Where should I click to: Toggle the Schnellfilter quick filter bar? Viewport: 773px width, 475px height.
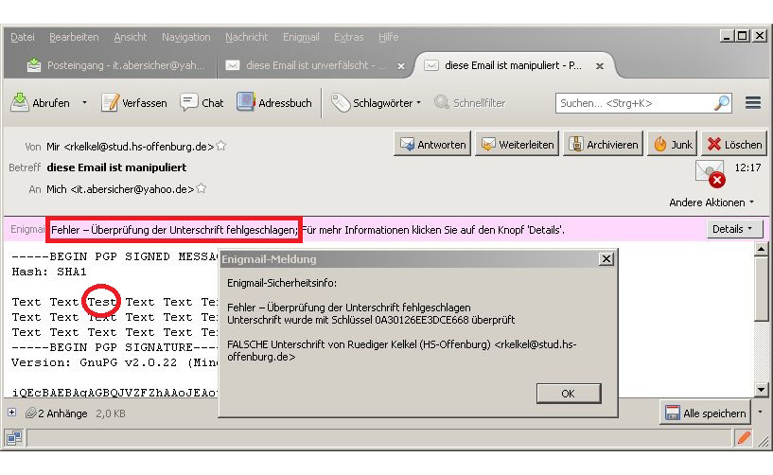[470, 103]
